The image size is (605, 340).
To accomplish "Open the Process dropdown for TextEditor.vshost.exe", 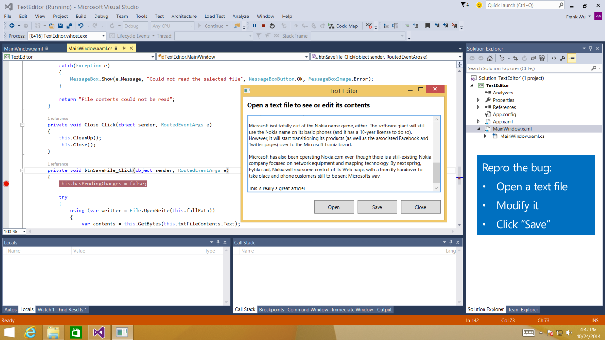I will tap(104, 36).
